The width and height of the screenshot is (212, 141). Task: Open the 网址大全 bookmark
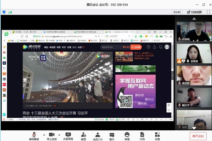[x=40, y=41]
